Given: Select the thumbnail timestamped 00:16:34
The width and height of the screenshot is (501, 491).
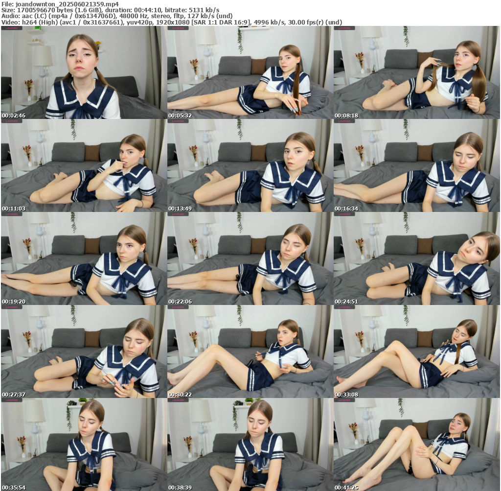Looking at the screenshot, I should 417,165.
